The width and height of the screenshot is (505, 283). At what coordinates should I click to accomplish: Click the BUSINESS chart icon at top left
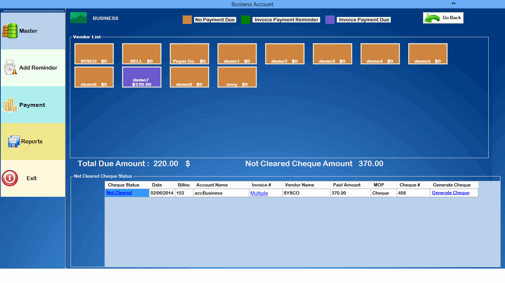click(78, 18)
